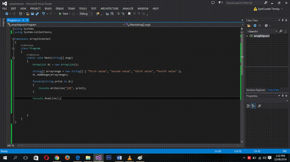
Task: Open the EDIT menu
Action: [x=13, y=8]
